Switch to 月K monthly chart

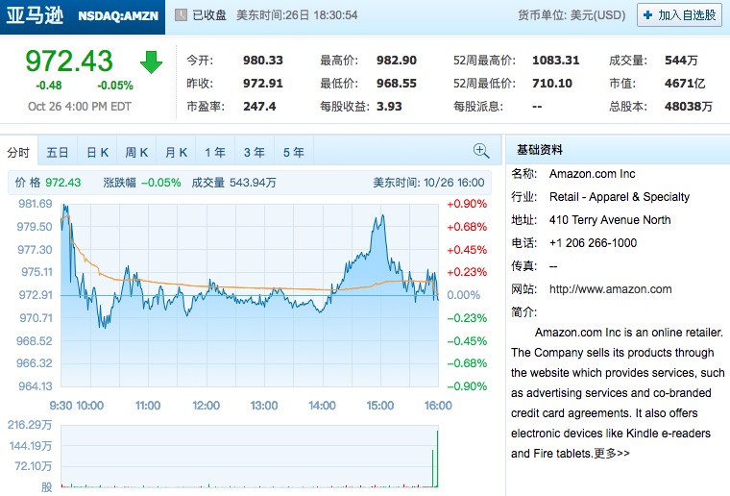(x=176, y=153)
